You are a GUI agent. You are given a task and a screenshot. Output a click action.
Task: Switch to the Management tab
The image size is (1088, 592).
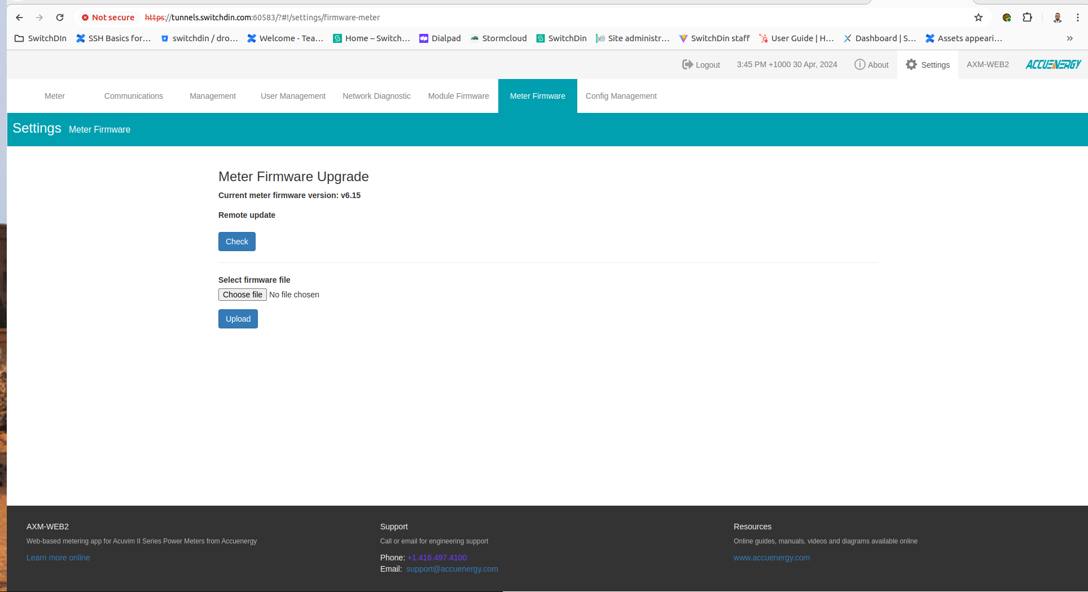click(x=213, y=96)
